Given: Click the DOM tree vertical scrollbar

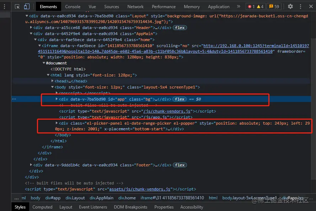Looking at the screenshot, I should (x=314, y=108).
